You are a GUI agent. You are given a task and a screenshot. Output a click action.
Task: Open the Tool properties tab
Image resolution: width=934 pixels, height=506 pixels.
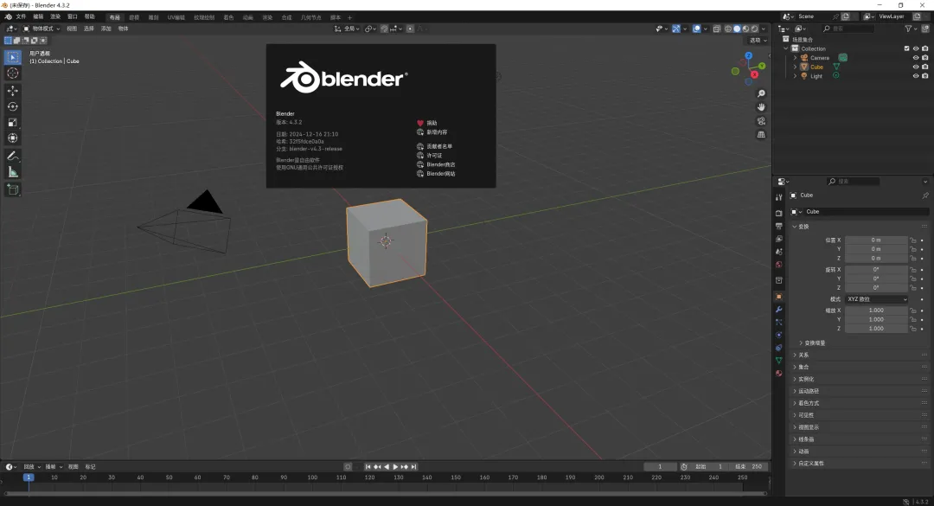(x=779, y=197)
